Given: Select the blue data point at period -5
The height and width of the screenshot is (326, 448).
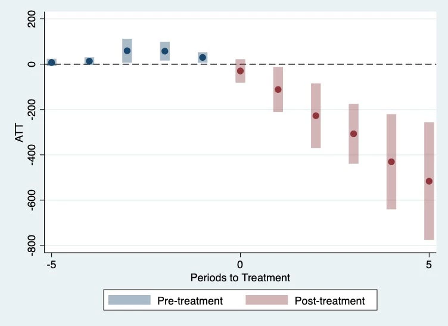Looking at the screenshot, I should [x=52, y=63].
